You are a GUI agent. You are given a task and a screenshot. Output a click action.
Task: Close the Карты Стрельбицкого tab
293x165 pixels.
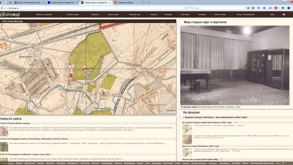pyautogui.click(x=44, y=3)
